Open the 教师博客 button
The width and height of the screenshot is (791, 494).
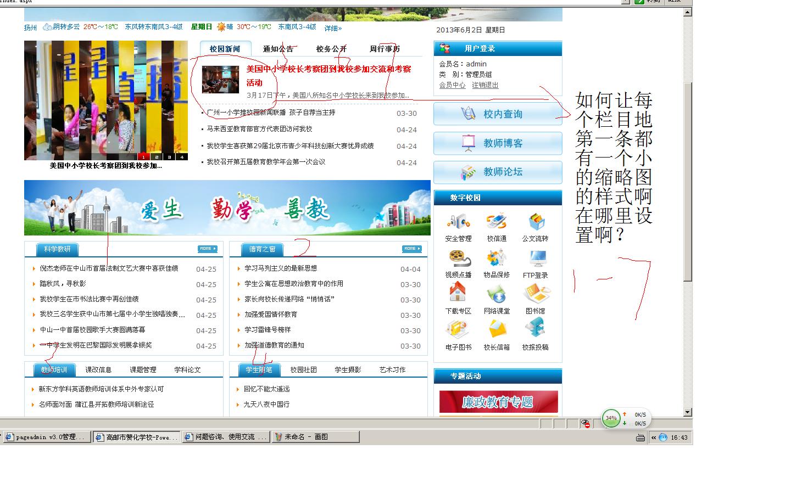coord(498,143)
